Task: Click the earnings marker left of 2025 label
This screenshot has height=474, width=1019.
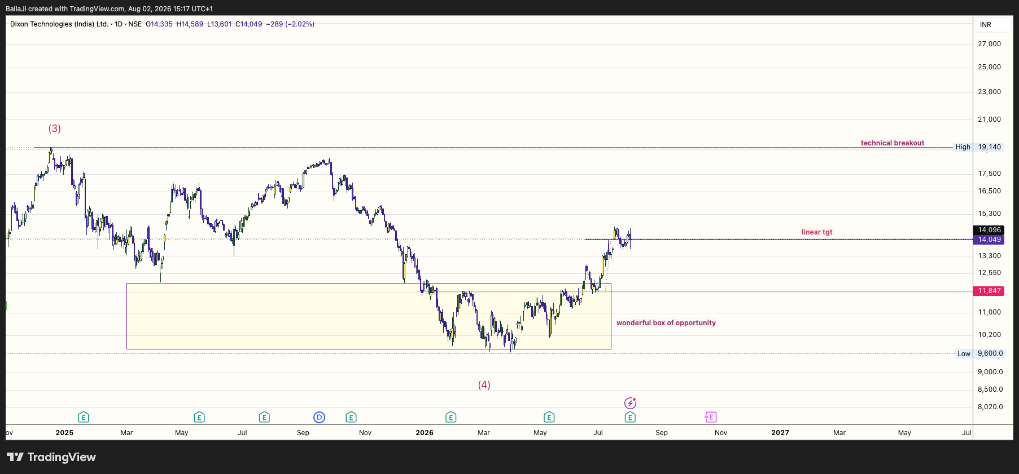Action: click(84, 417)
